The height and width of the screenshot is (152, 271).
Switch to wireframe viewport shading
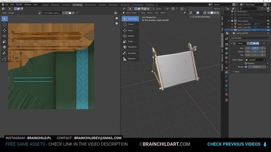click(209, 13)
